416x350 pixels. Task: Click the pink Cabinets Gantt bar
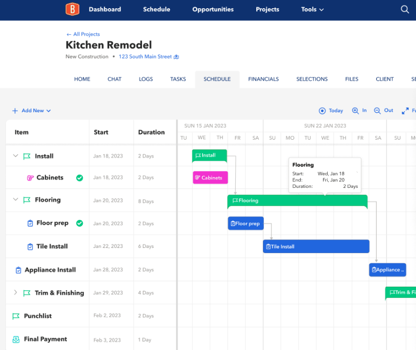click(x=210, y=178)
